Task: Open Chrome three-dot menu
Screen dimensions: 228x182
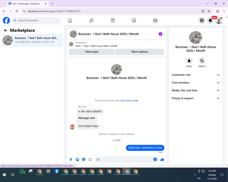Action: coord(224,11)
